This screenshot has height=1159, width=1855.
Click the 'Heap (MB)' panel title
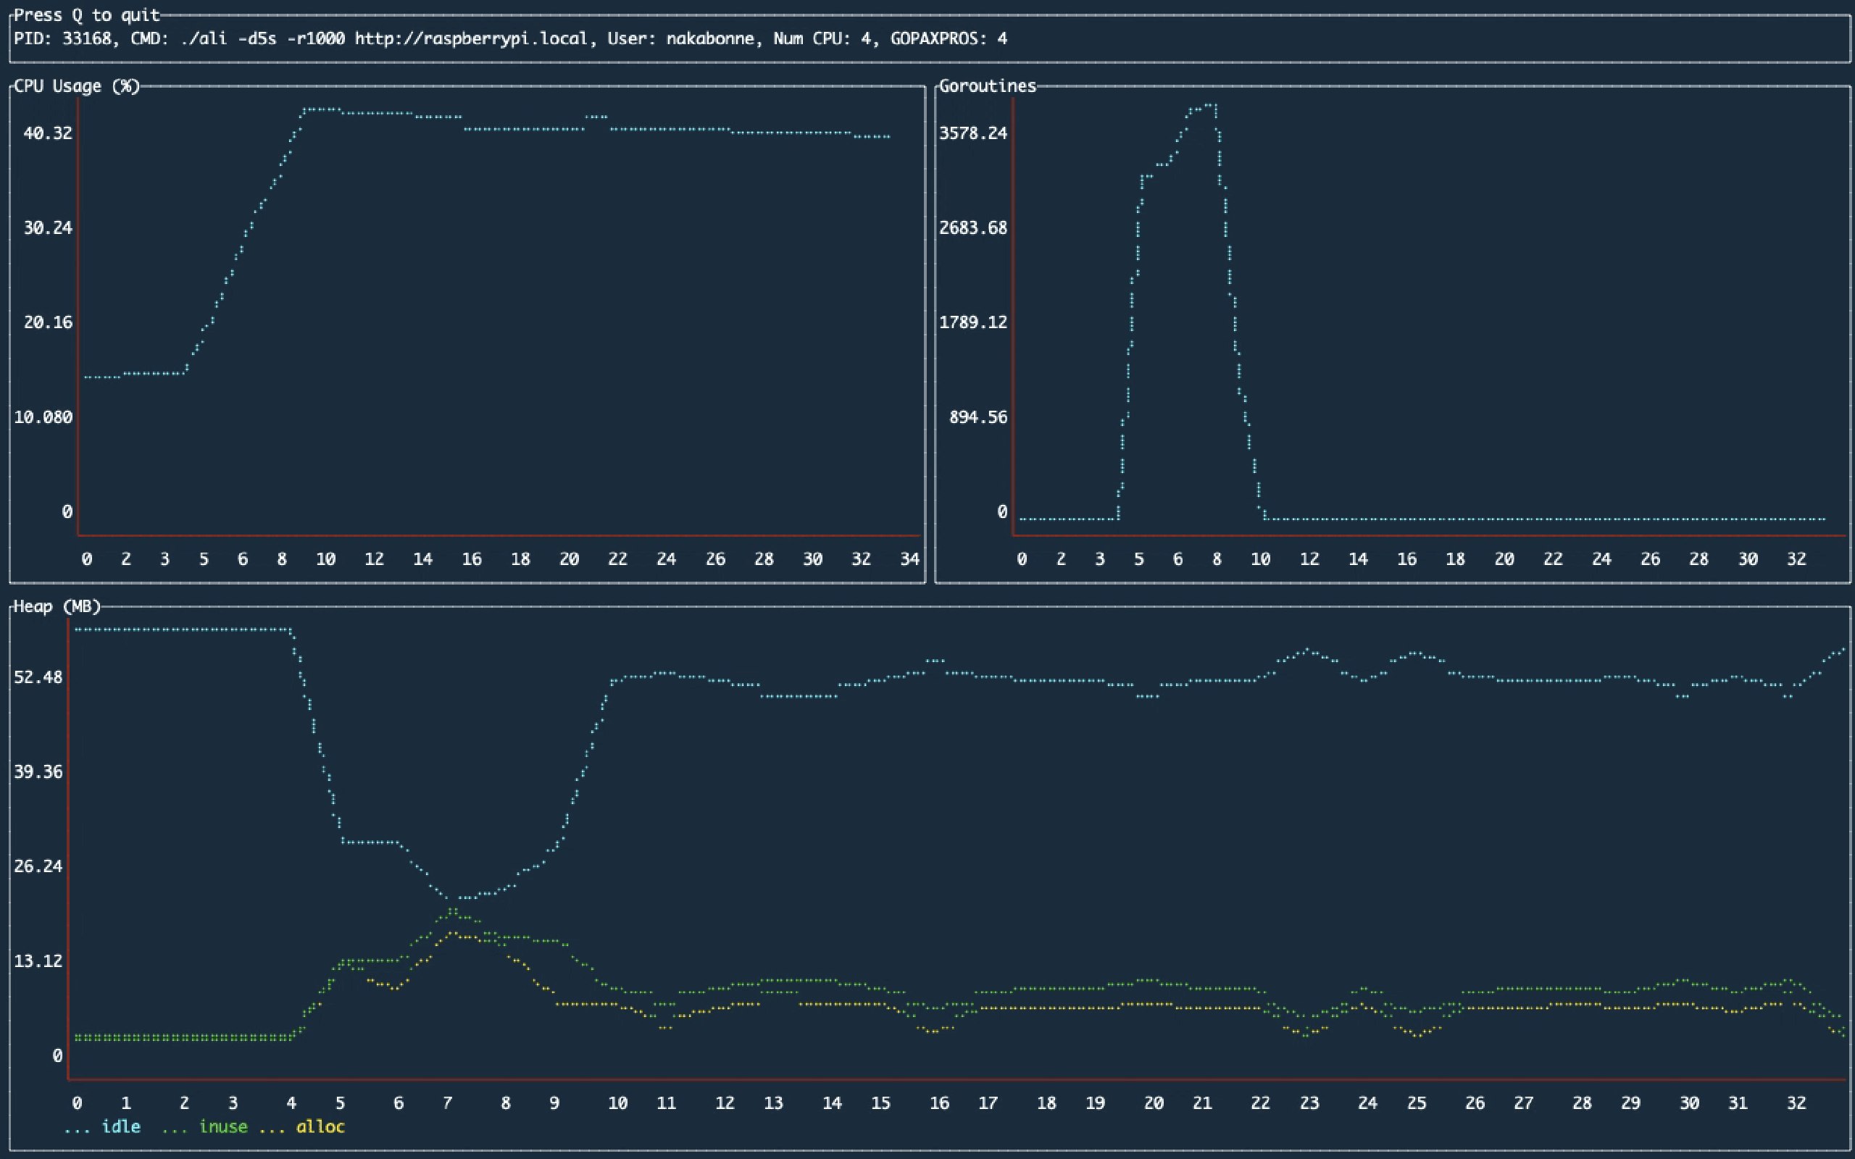57,606
